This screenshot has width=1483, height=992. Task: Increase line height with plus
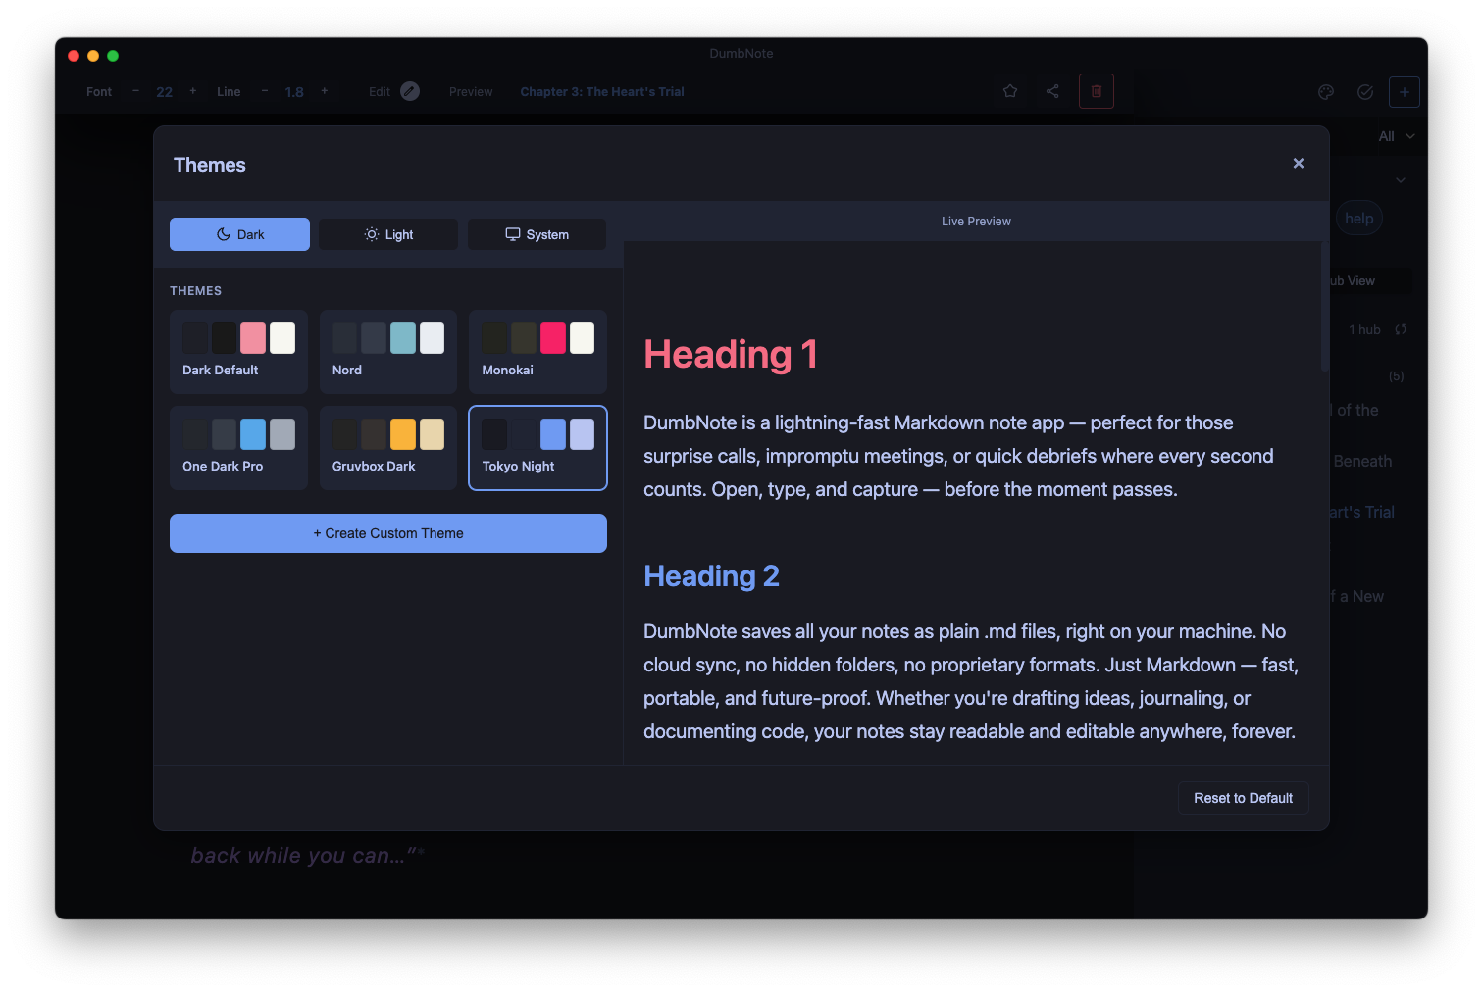click(325, 91)
